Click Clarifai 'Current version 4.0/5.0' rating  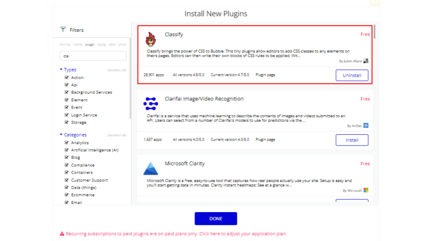point(230,139)
